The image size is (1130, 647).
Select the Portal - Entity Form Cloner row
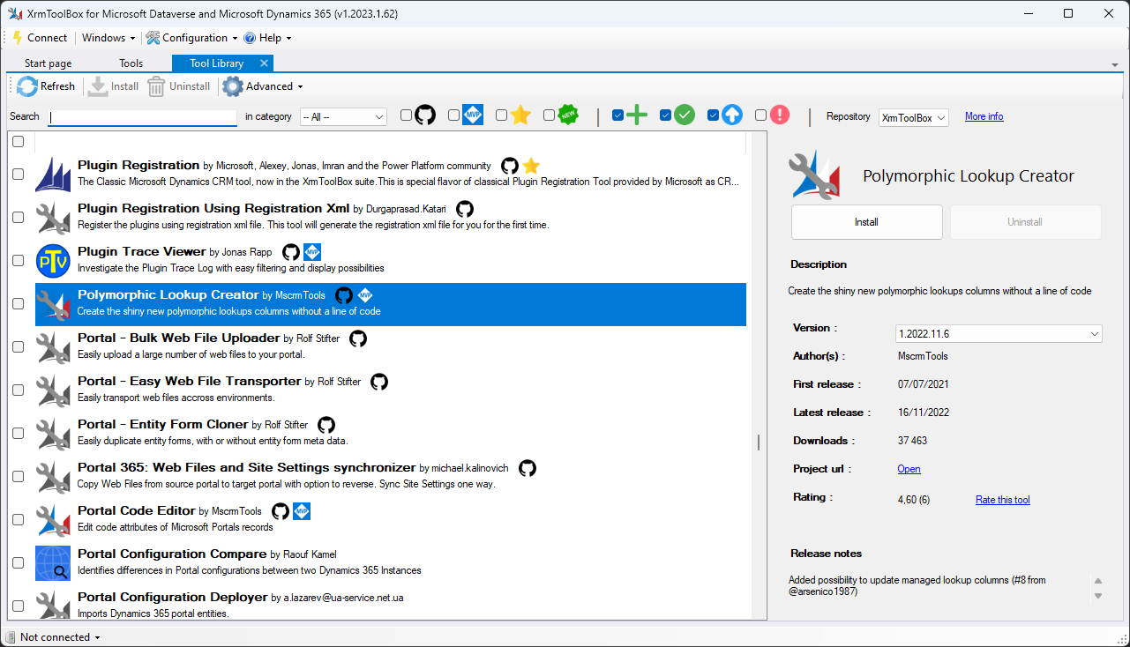pos(391,434)
